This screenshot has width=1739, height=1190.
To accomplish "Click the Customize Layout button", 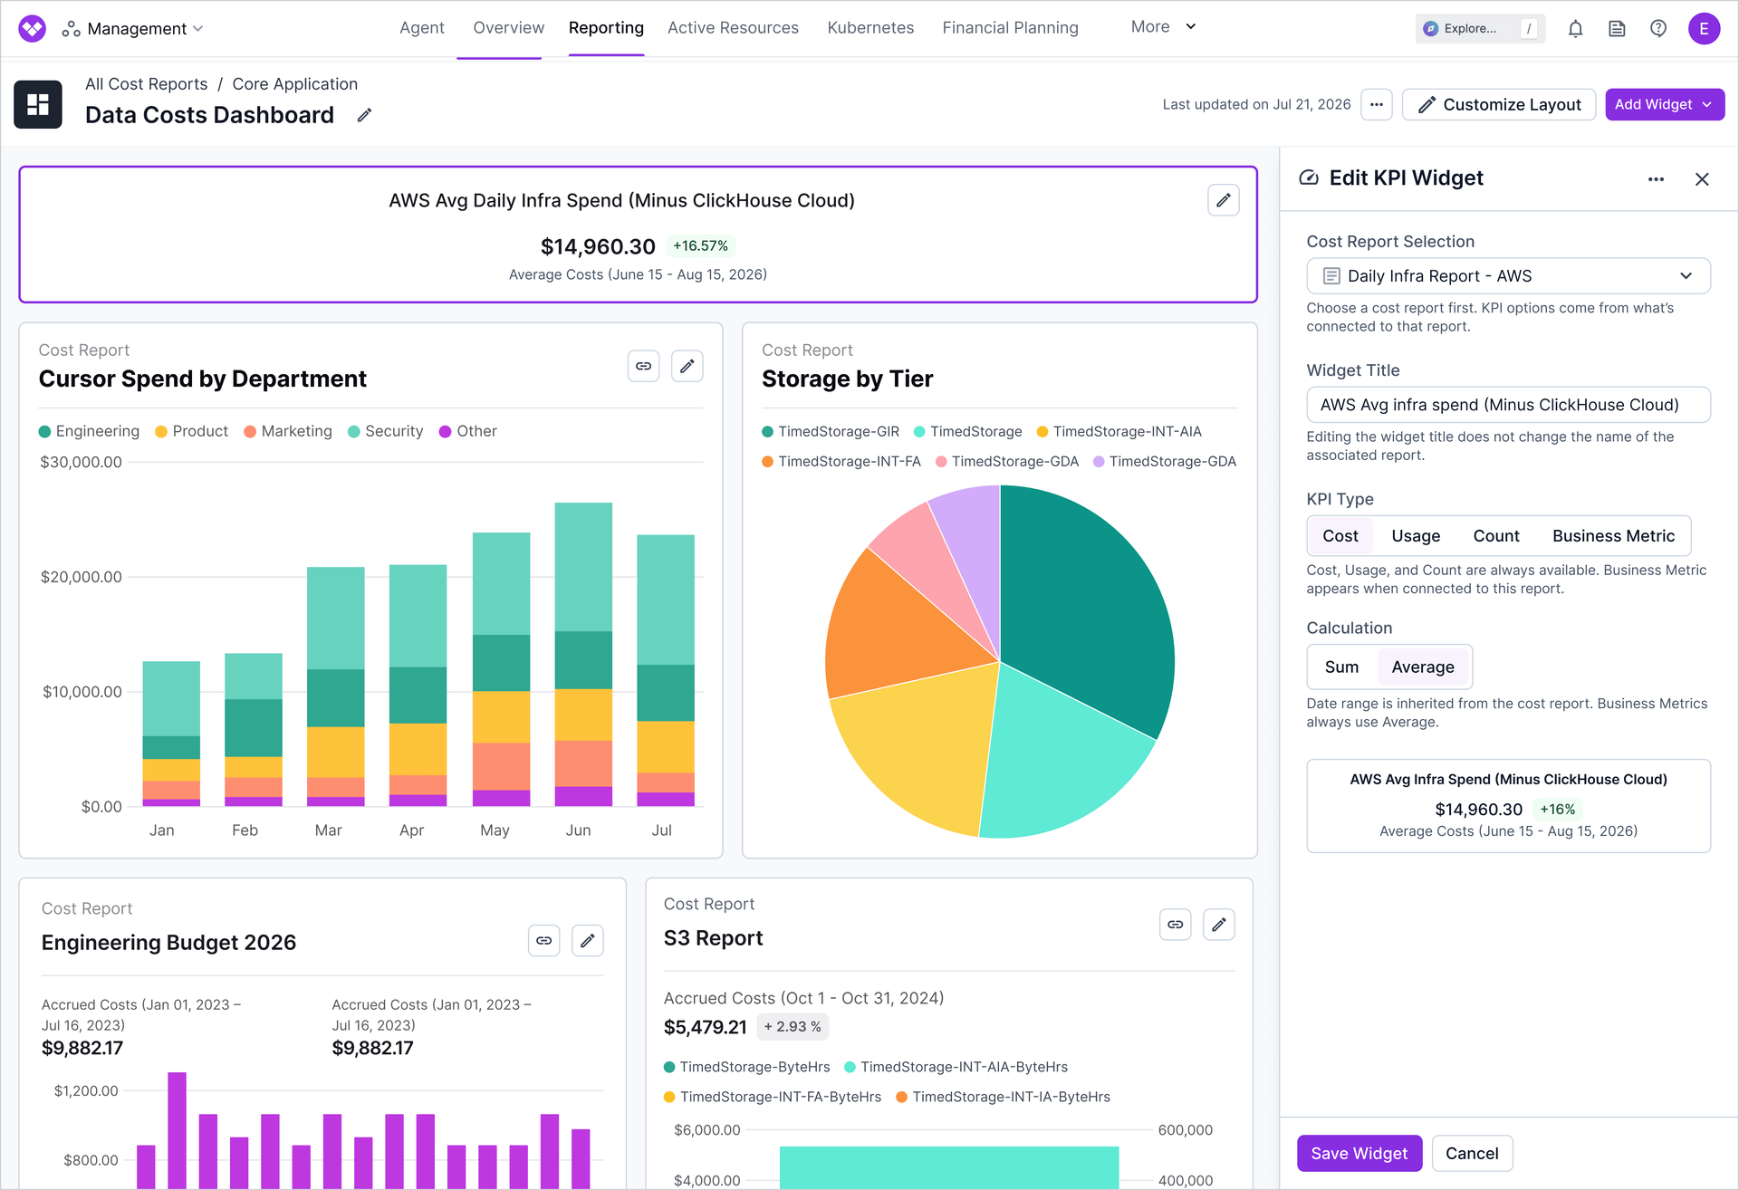I will [x=1499, y=104].
